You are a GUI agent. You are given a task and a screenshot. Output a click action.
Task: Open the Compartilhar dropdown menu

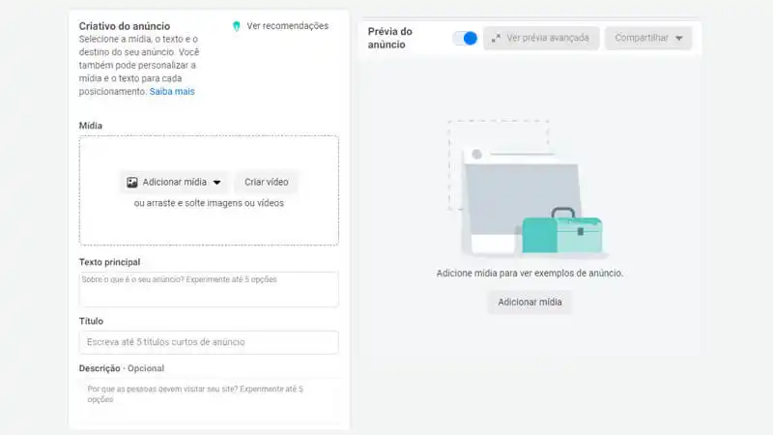tap(648, 39)
